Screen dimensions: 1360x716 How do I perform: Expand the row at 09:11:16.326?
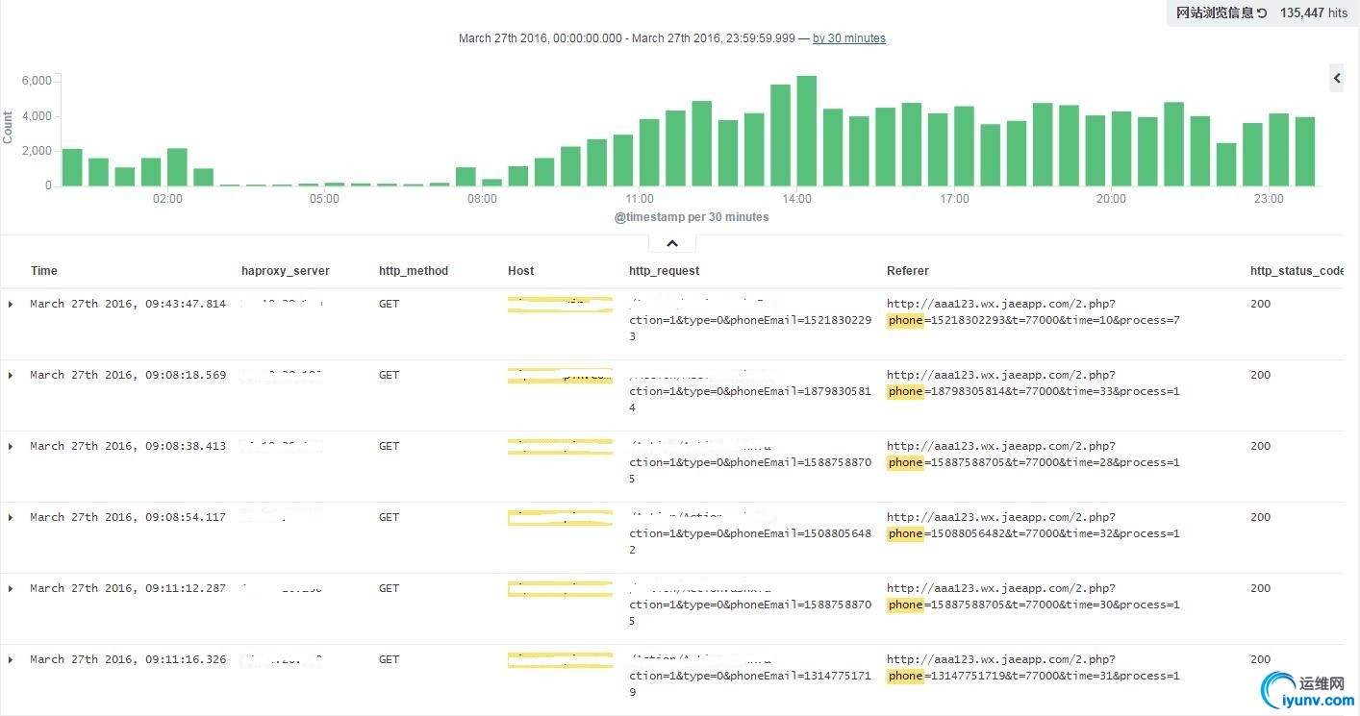tap(11, 659)
